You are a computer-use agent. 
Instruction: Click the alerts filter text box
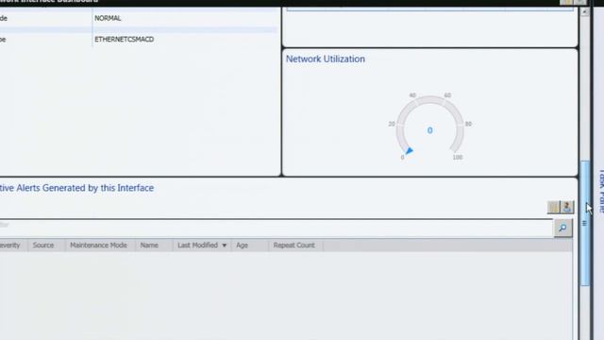[x=276, y=228]
